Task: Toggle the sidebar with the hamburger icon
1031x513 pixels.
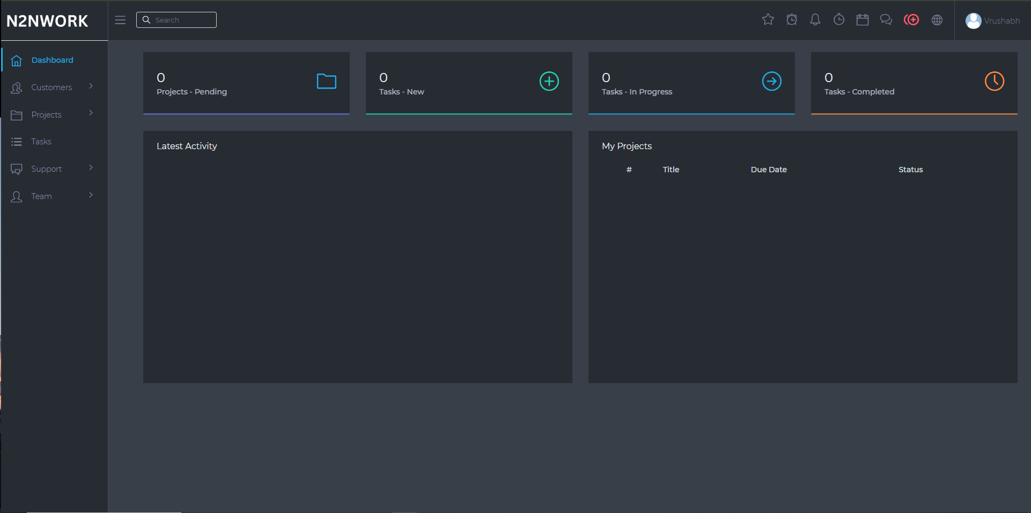Action: tap(120, 20)
